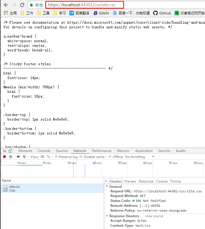Open the Response details tab
The image size is (205, 229).
click(x=146, y=181)
